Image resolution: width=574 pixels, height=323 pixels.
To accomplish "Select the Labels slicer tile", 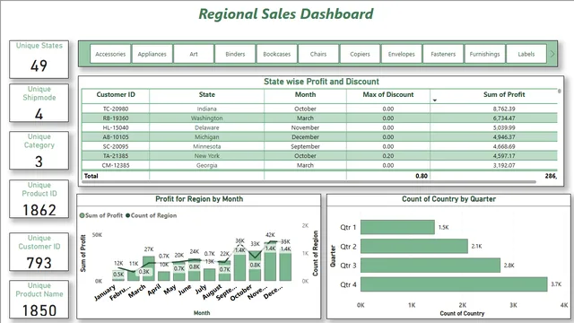I will [x=526, y=54].
